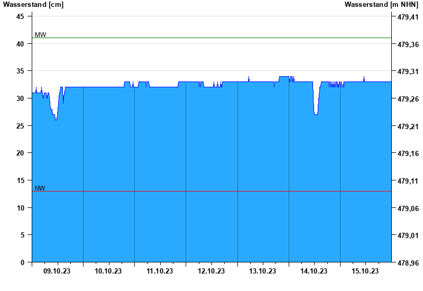Screen dimensions: 423x291
Task: Click the 45 value on left axis
Action: tap(20, 16)
